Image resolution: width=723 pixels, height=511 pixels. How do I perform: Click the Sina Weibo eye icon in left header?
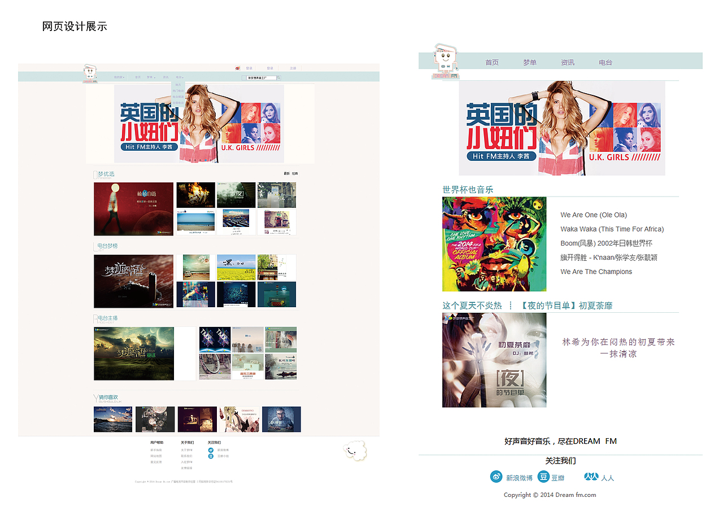click(x=238, y=68)
